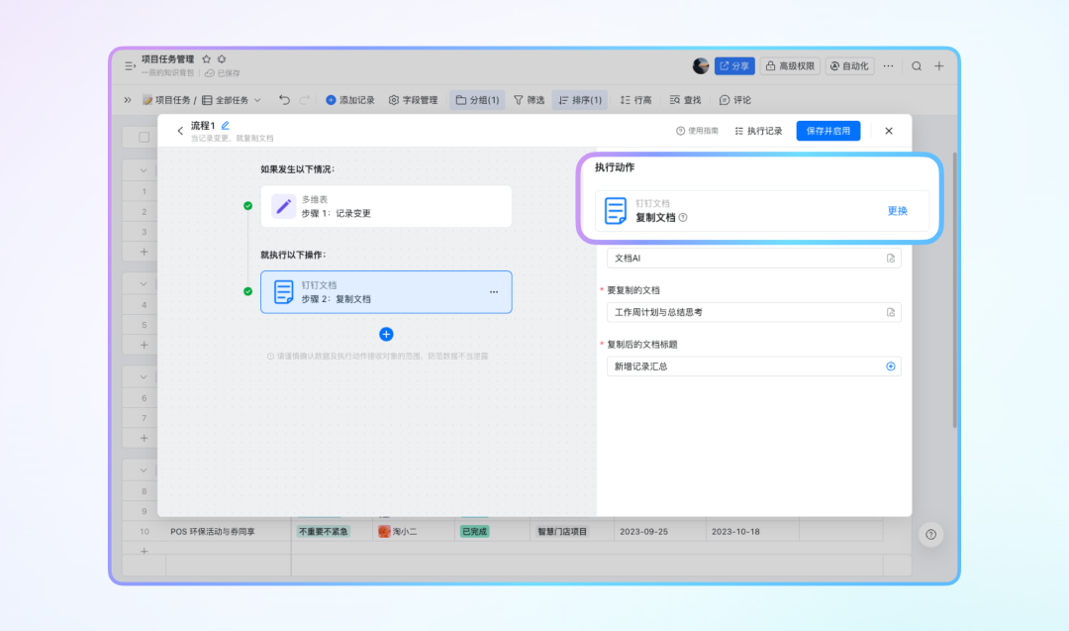Open the three-dot menu on step 2
Image resolution: width=1069 pixels, height=631 pixels.
tap(493, 292)
